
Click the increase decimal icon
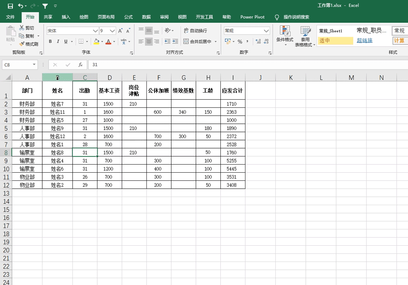tap(258, 41)
